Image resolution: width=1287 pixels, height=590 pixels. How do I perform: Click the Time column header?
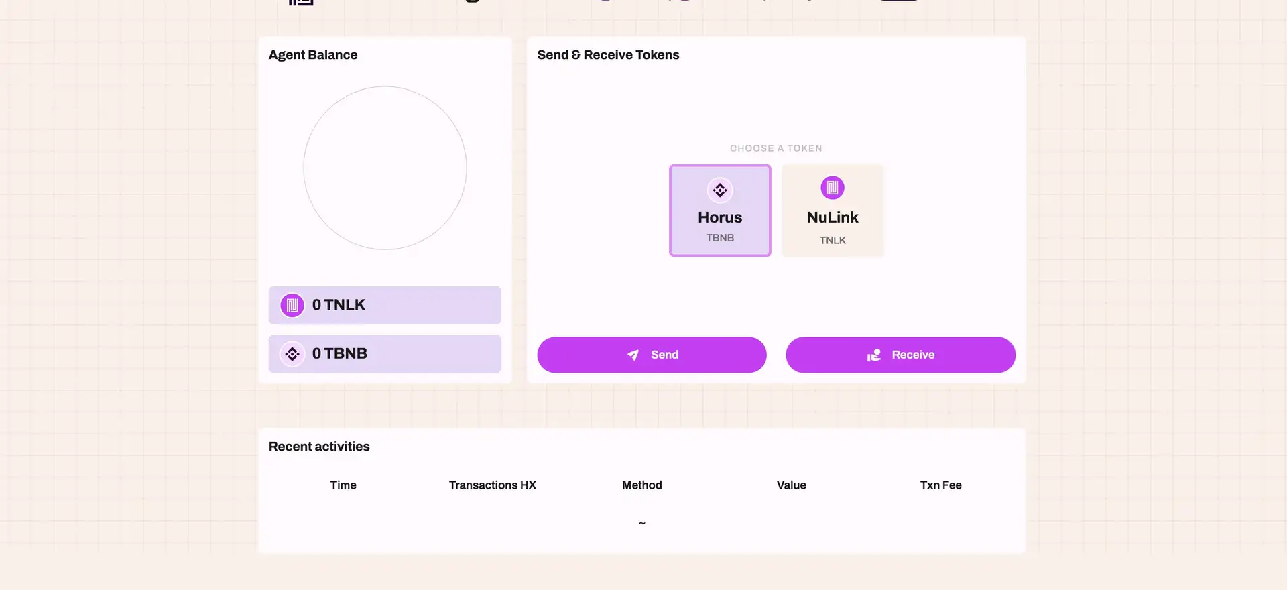(343, 485)
